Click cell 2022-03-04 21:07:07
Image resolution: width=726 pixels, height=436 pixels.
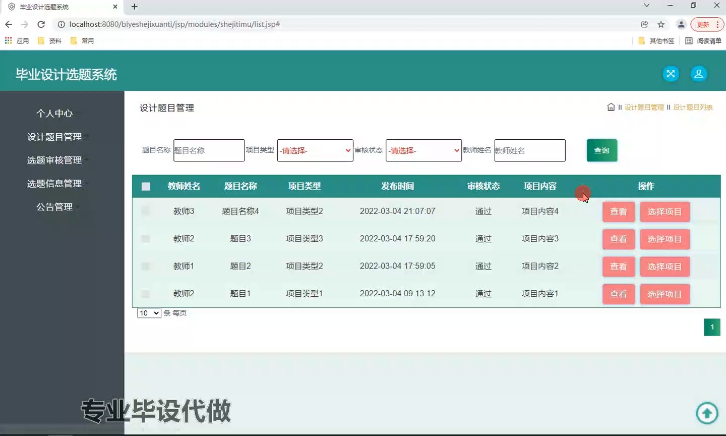(x=397, y=211)
